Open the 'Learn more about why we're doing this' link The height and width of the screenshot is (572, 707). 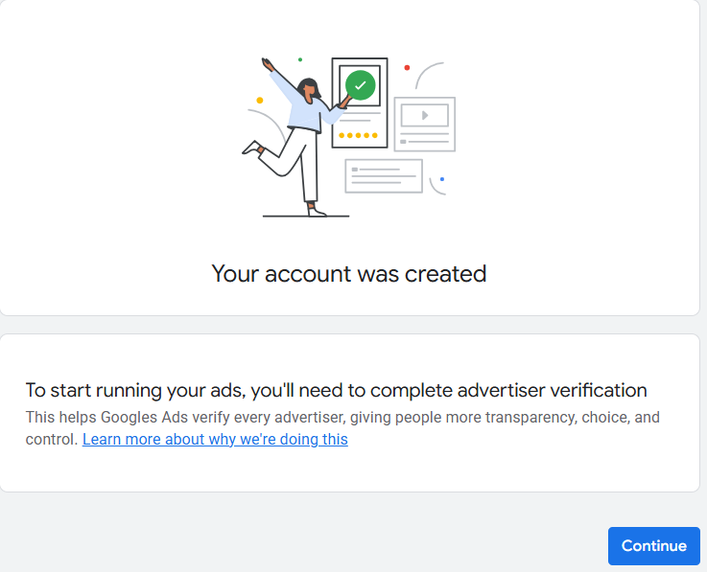[215, 440]
